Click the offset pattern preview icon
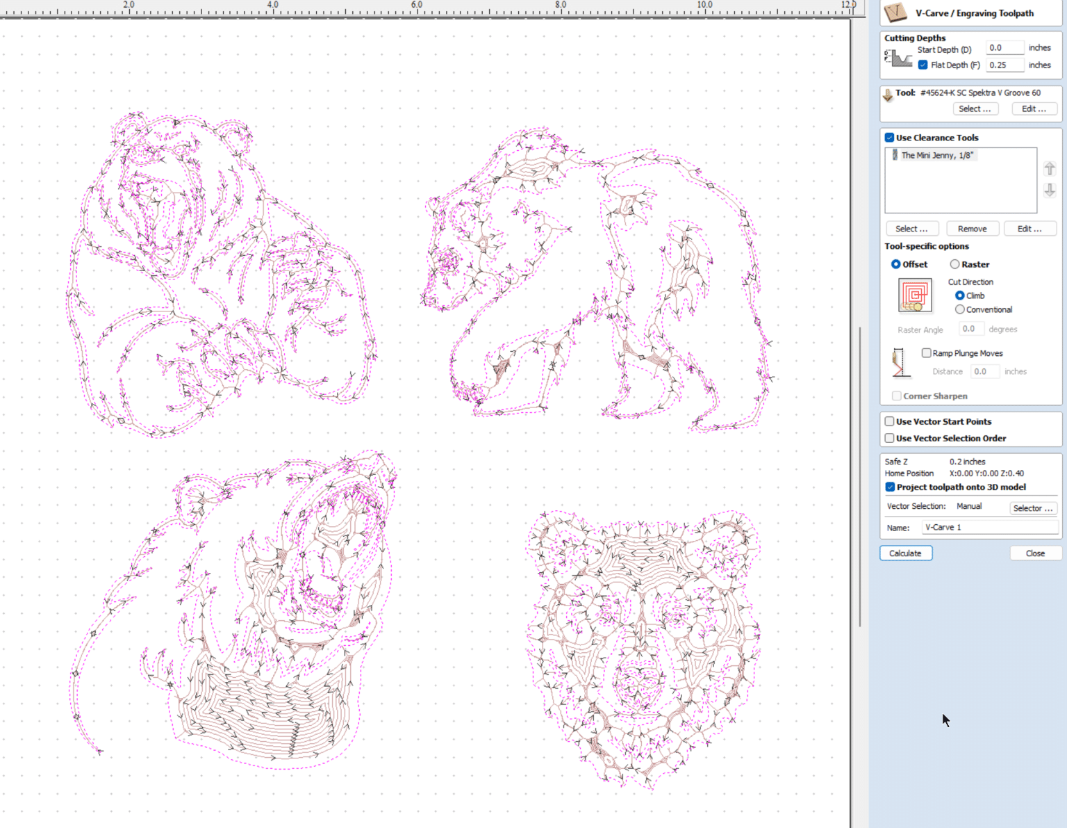Image resolution: width=1067 pixels, height=828 pixels. point(915,295)
